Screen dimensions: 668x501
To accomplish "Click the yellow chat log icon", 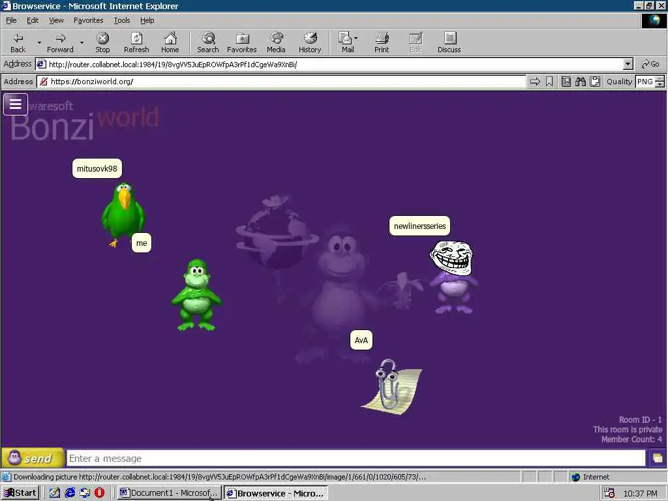I will click(x=658, y=459).
